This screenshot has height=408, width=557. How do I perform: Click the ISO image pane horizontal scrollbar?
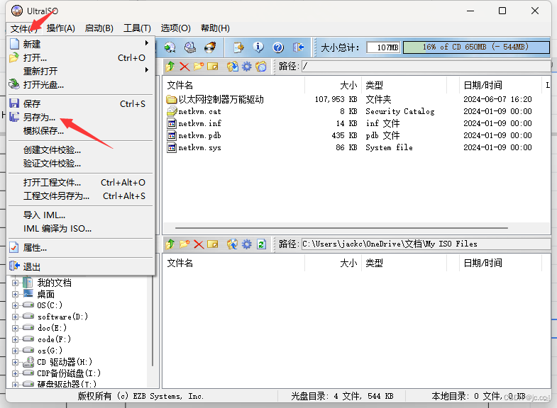341,228
